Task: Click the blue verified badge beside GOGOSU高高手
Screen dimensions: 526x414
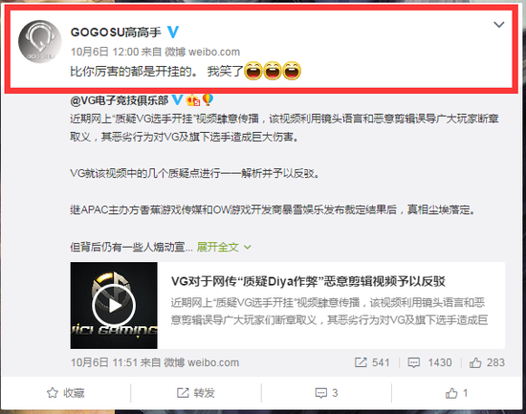Action: [x=173, y=32]
